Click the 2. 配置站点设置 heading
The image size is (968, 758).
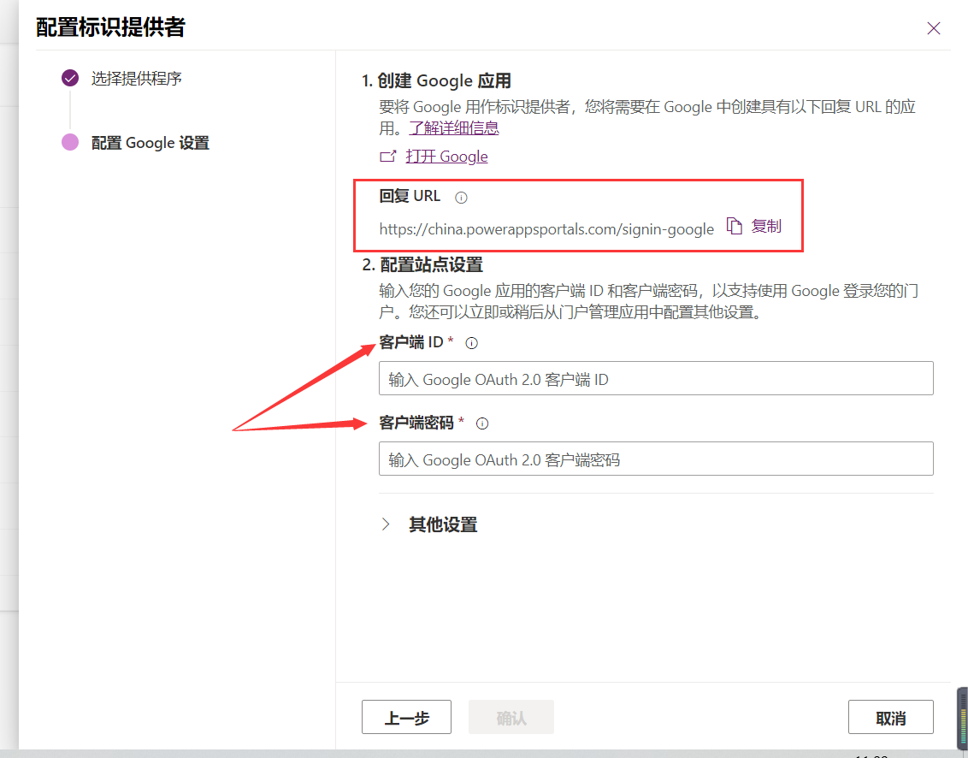(422, 265)
